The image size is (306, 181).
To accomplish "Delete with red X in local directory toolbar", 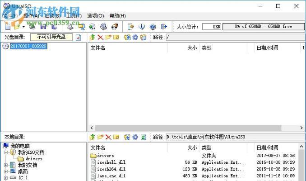I will click(x=108, y=137).
